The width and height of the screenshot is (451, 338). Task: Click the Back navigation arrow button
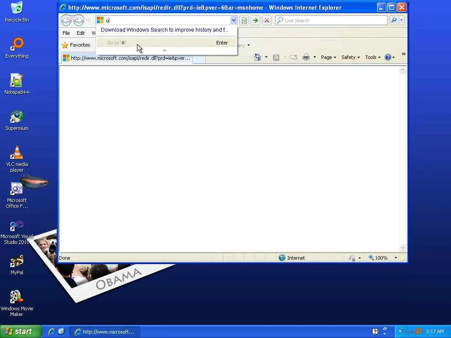coord(66,20)
